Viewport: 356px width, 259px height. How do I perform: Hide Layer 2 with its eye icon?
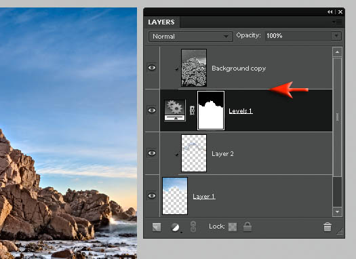tap(152, 153)
